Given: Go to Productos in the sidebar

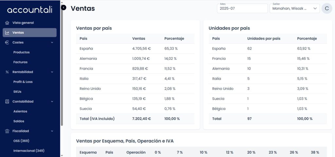Looking at the screenshot, I should pyautogui.click(x=21, y=52).
